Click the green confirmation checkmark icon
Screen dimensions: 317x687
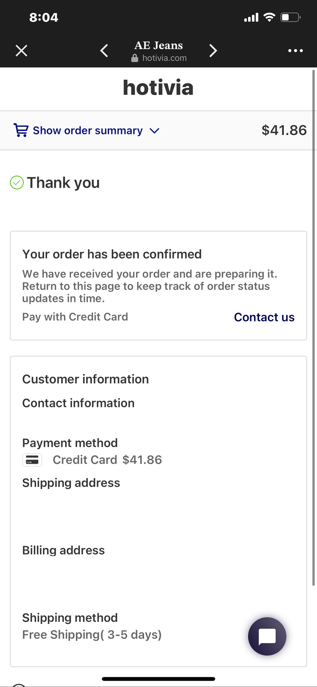pyautogui.click(x=17, y=183)
